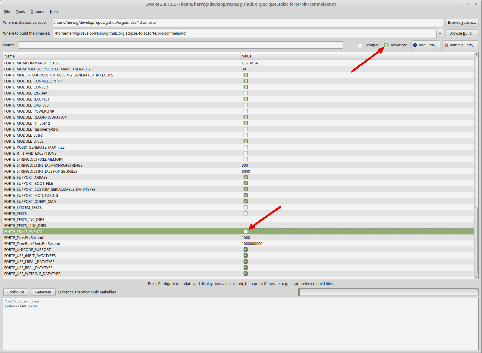Image resolution: width=482 pixels, height=353 pixels.
Task: Toggle FORTE_SUPPORT_MONITORING checkbox
Action: (246, 195)
